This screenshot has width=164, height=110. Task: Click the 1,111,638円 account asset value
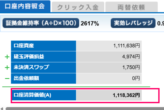point(127,46)
